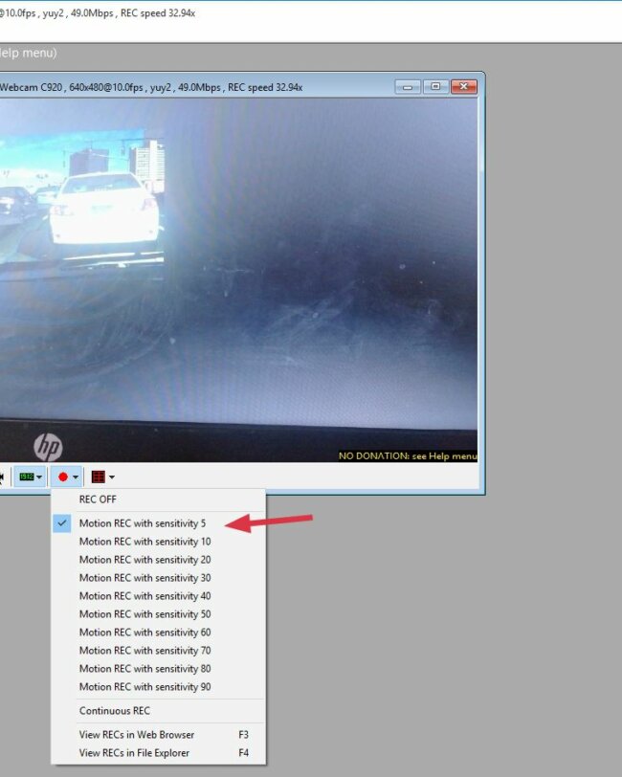Maximize the Webcam C920 window
The image size is (622, 777).
point(435,87)
